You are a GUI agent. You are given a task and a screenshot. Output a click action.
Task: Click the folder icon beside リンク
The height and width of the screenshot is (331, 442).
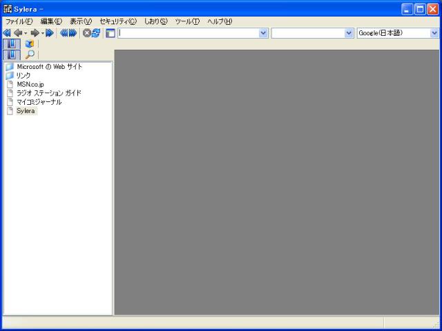pyautogui.click(x=10, y=75)
